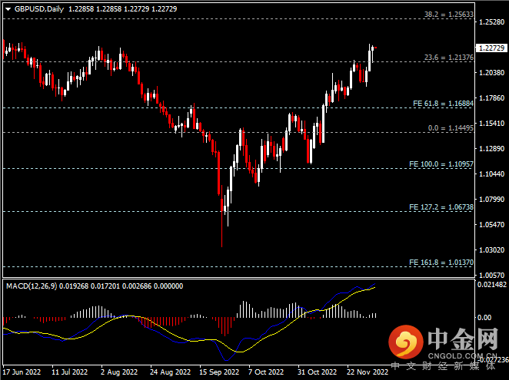Select the 17 Jun 2022 date label
This screenshot has height=380, width=509.
[22, 372]
